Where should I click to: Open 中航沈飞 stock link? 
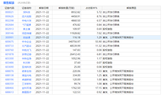point(26,50)
